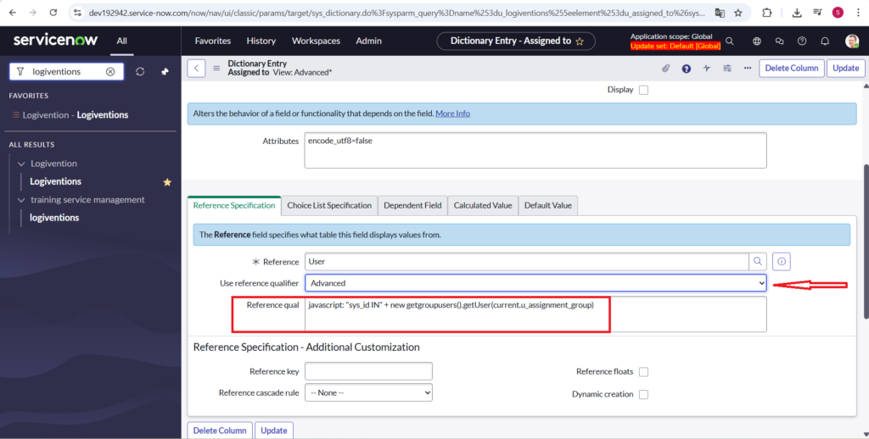This screenshot has width=869, height=439.
Task: Open the More Info link
Action: pos(452,114)
